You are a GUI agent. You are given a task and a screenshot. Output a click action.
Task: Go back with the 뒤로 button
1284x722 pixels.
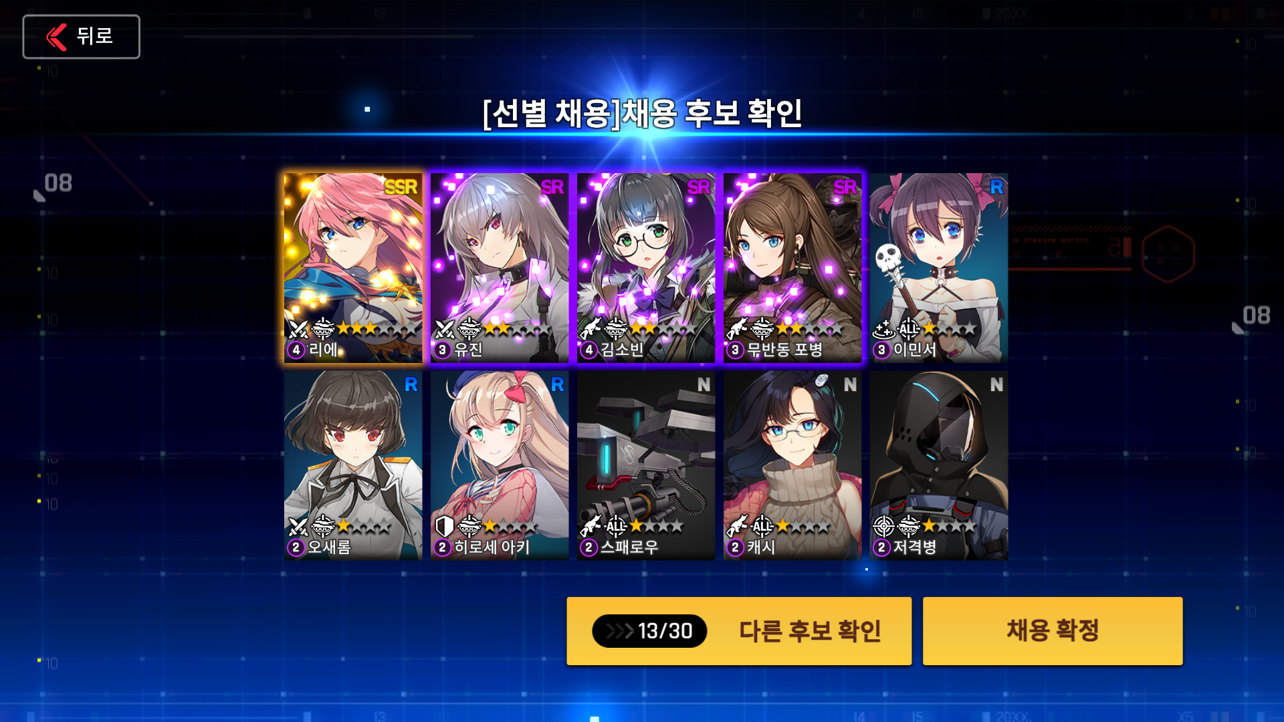click(81, 37)
